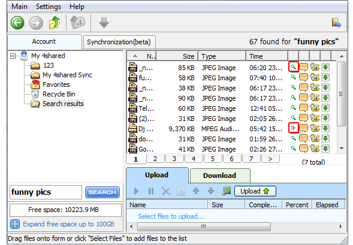The image size is (353, 245).
Task: Sort results by Name column header
Action: [141, 56]
